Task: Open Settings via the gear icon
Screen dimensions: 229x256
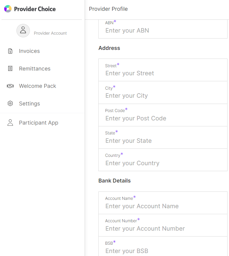Action: tap(10, 103)
